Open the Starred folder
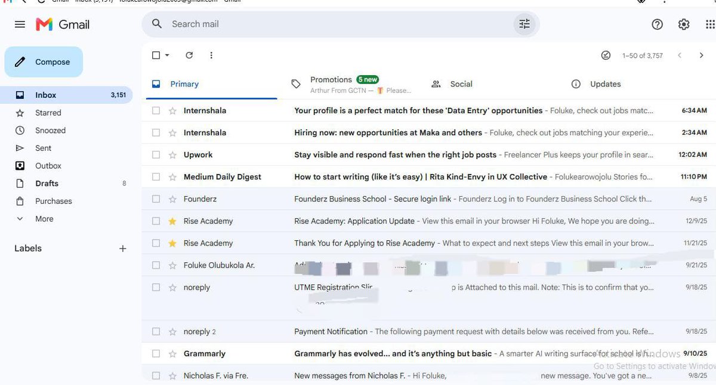 (x=48, y=113)
